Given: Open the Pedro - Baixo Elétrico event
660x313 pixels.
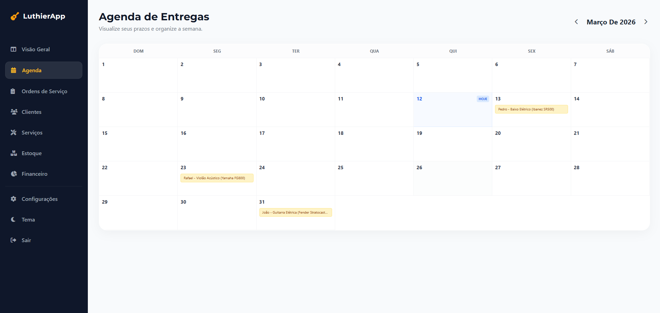Looking at the screenshot, I should click(531, 109).
